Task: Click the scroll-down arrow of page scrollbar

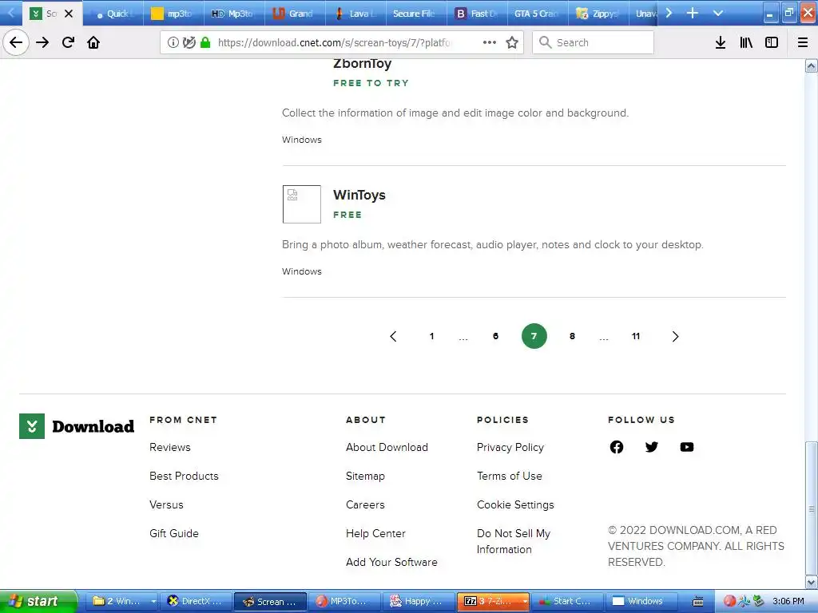Action: [x=812, y=582]
